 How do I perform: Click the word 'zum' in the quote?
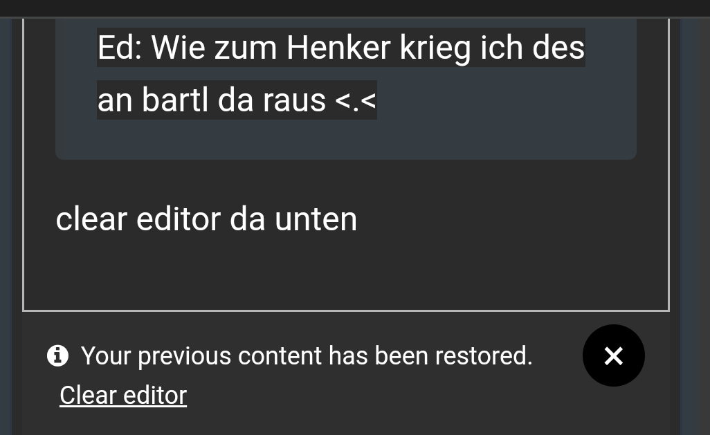(x=246, y=48)
